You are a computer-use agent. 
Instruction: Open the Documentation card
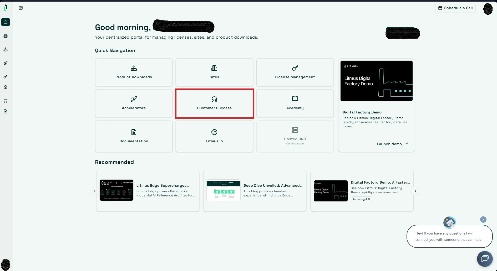[134, 136]
